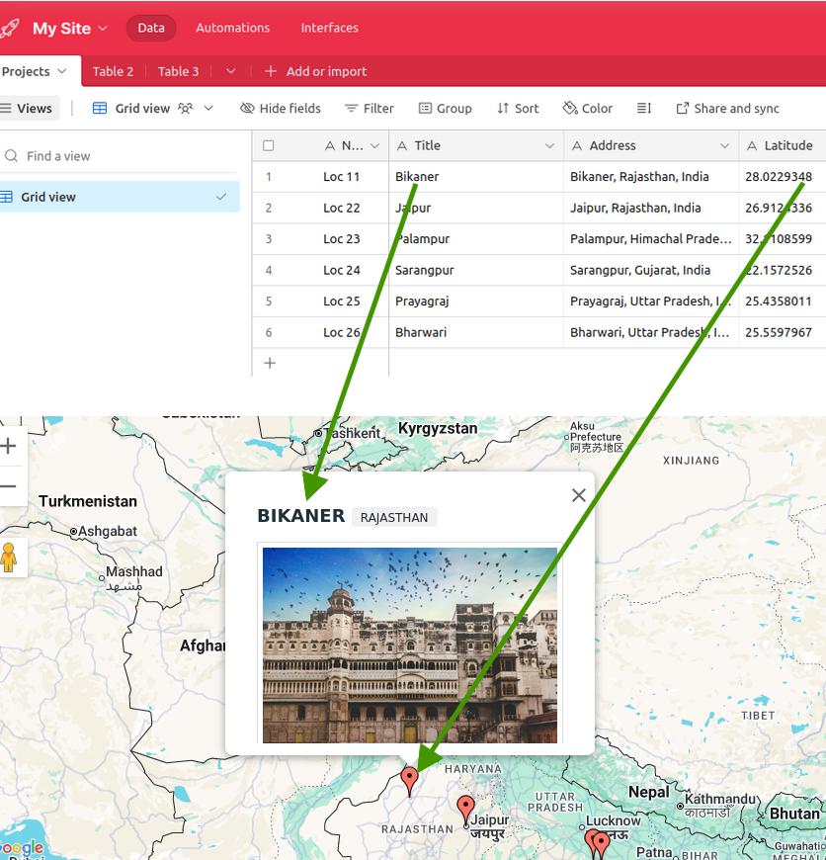The image size is (826, 860).
Task: Click the Prayagraj title cell
Action: coord(476,301)
